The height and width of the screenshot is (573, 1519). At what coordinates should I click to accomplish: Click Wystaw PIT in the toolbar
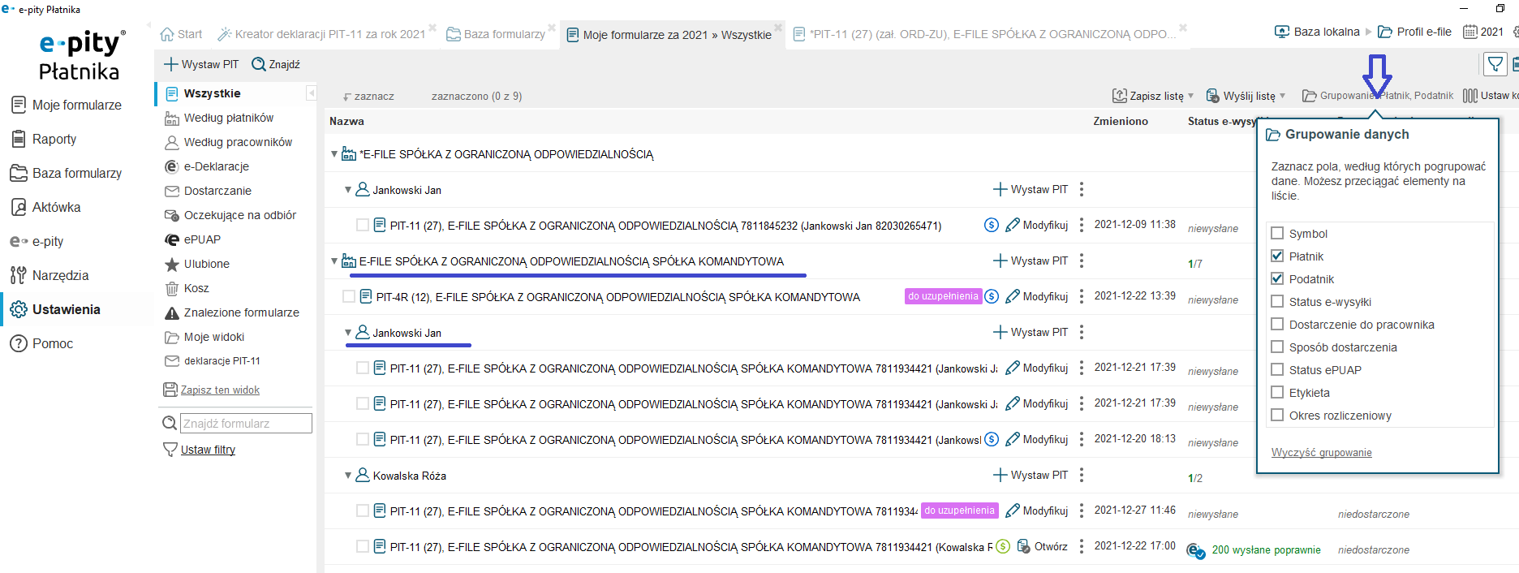(x=201, y=64)
